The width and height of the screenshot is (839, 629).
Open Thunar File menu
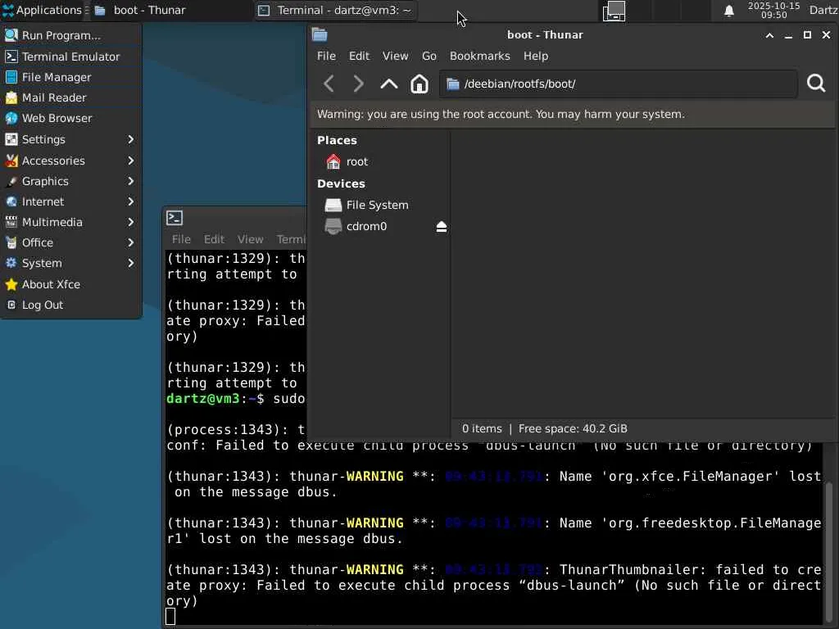point(326,56)
